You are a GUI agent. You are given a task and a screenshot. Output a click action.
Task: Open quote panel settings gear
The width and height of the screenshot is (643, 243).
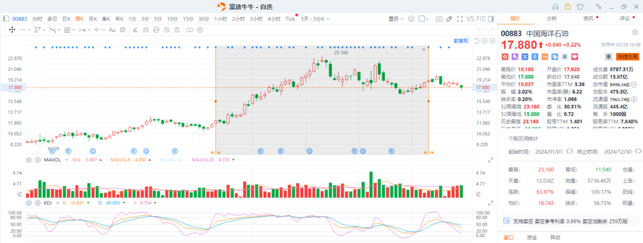[635, 32]
